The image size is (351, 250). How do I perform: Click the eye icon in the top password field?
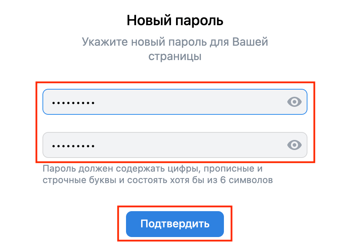(x=294, y=102)
